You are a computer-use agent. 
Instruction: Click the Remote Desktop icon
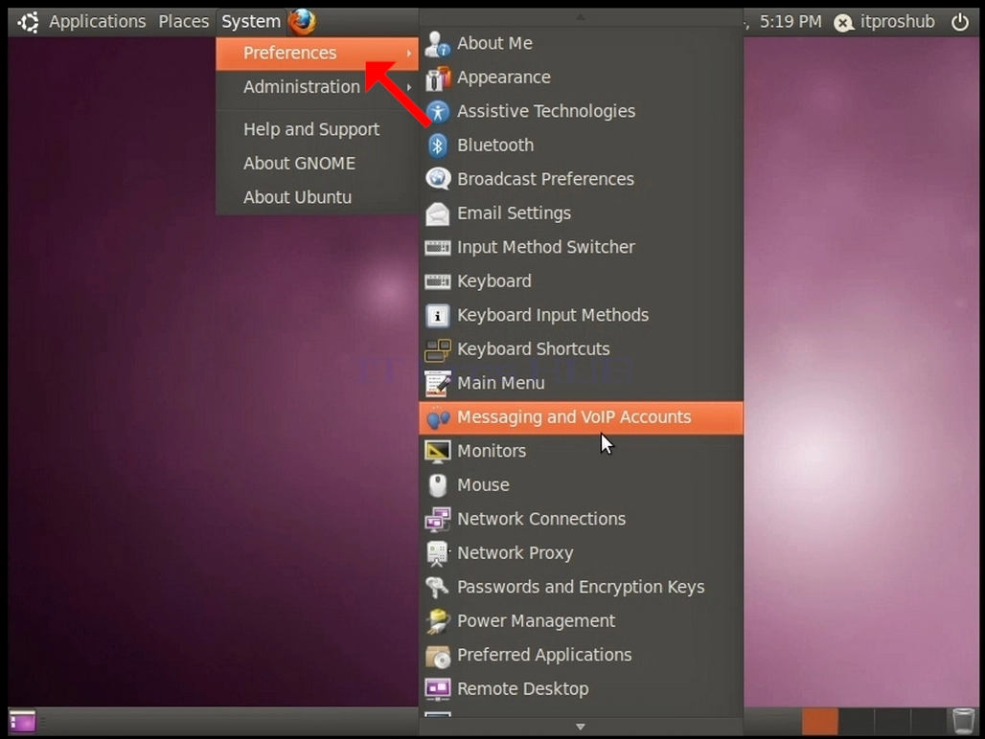(x=437, y=689)
